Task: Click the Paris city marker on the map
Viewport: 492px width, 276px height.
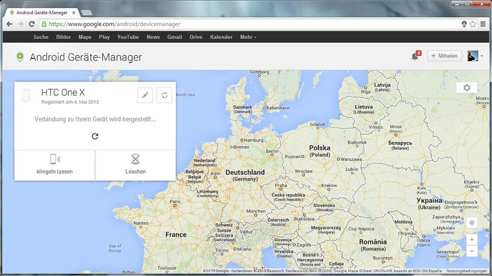Action: pyautogui.click(x=175, y=206)
